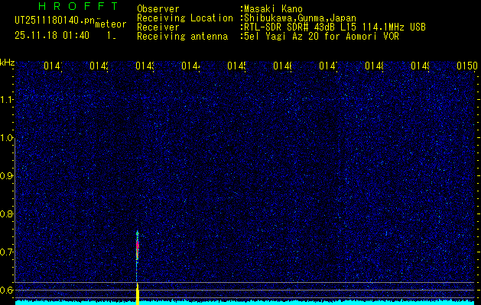Click the 1.1 kHz axis tick label
481x305 pixels.
[x=7, y=99]
